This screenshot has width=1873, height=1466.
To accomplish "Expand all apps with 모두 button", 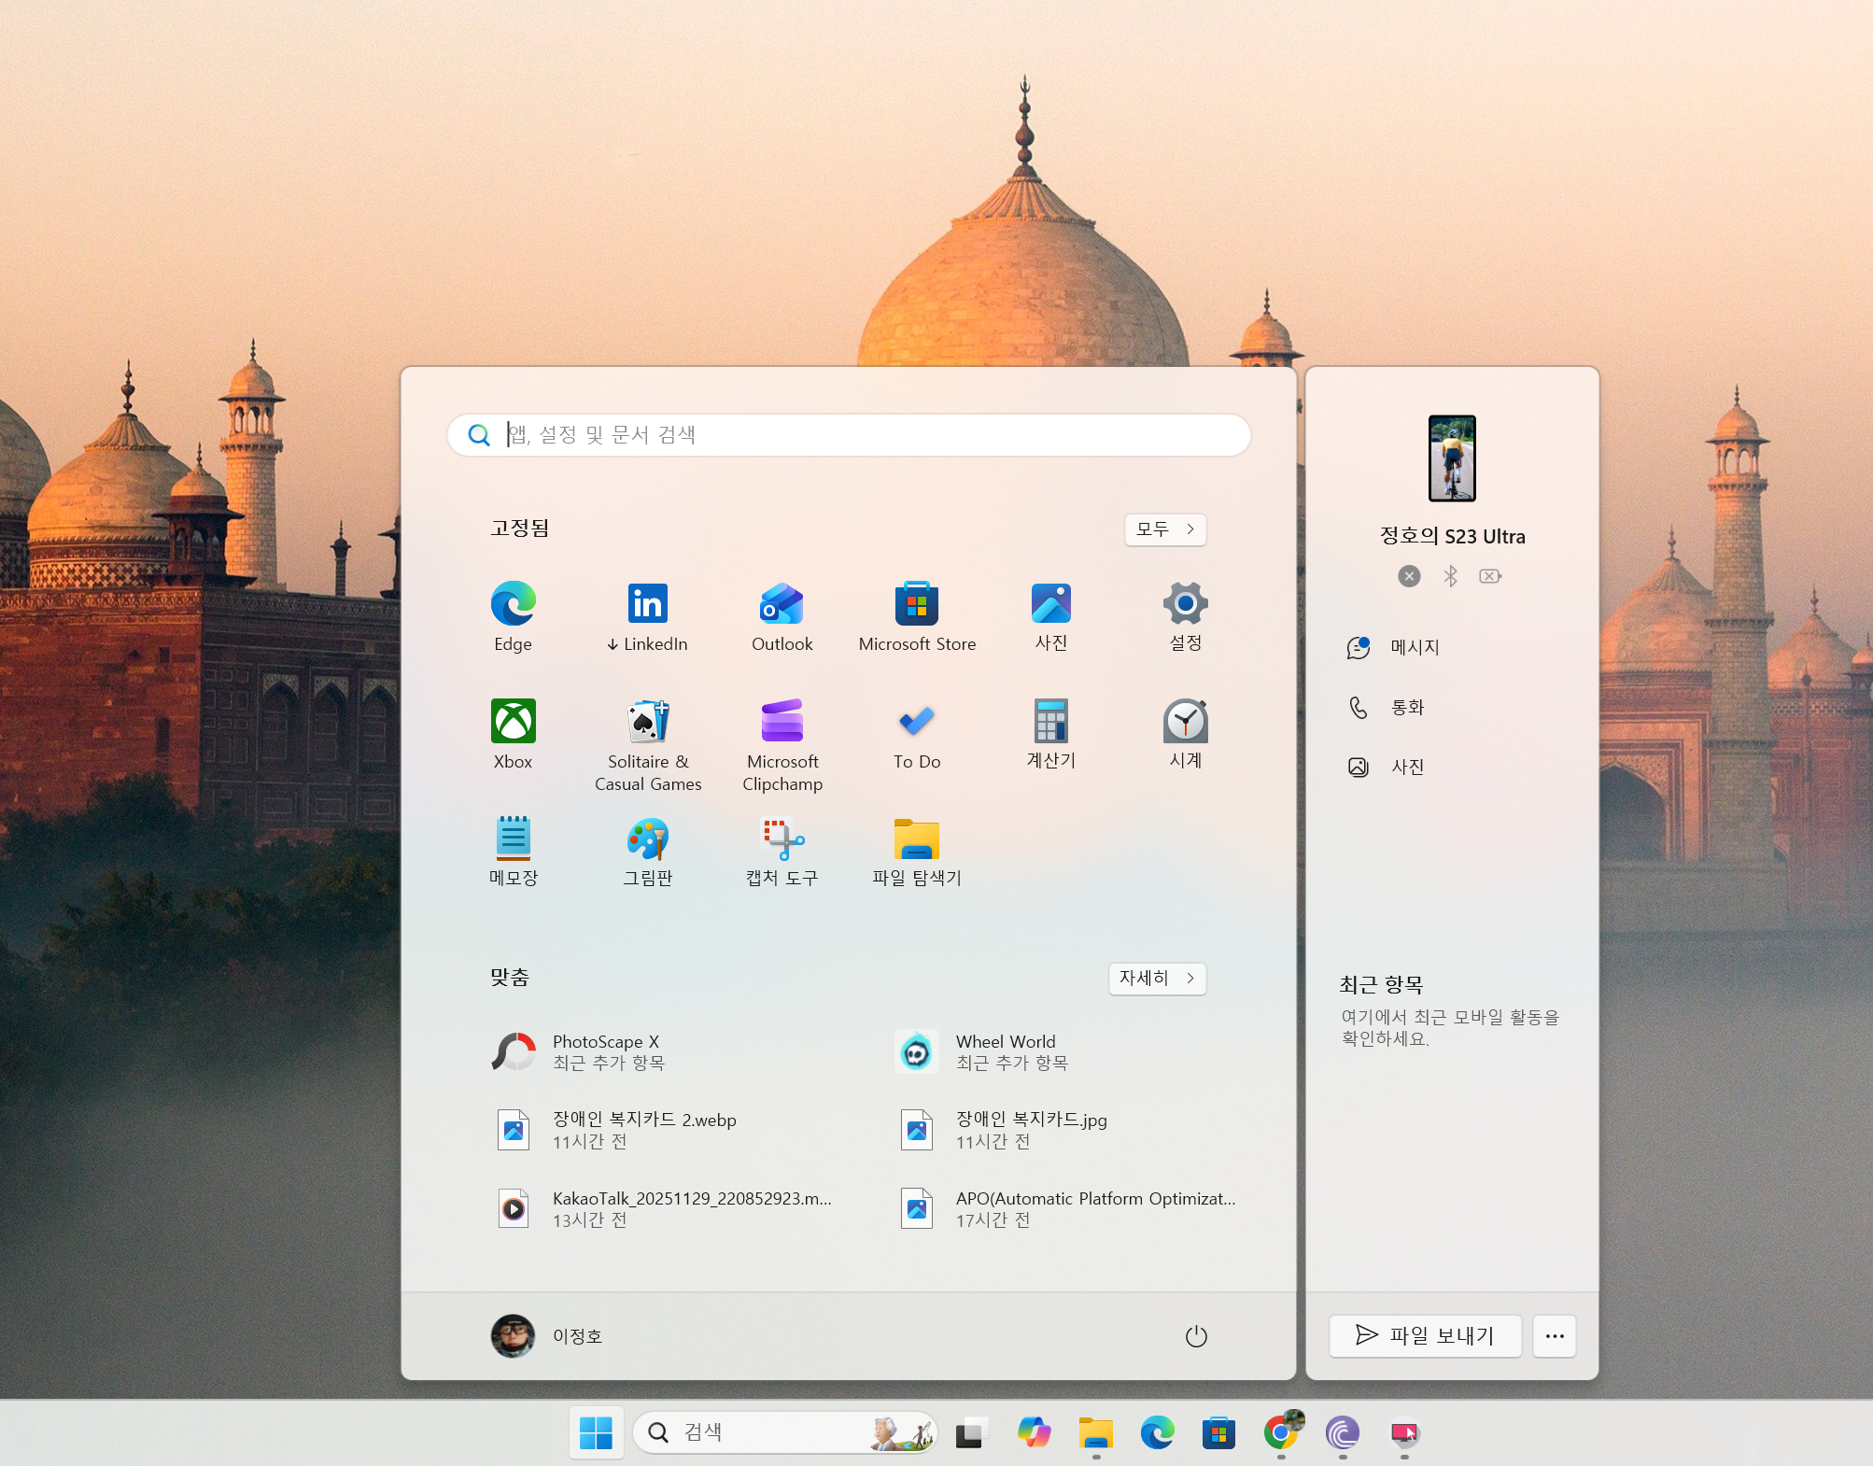I will [1165, 529].
